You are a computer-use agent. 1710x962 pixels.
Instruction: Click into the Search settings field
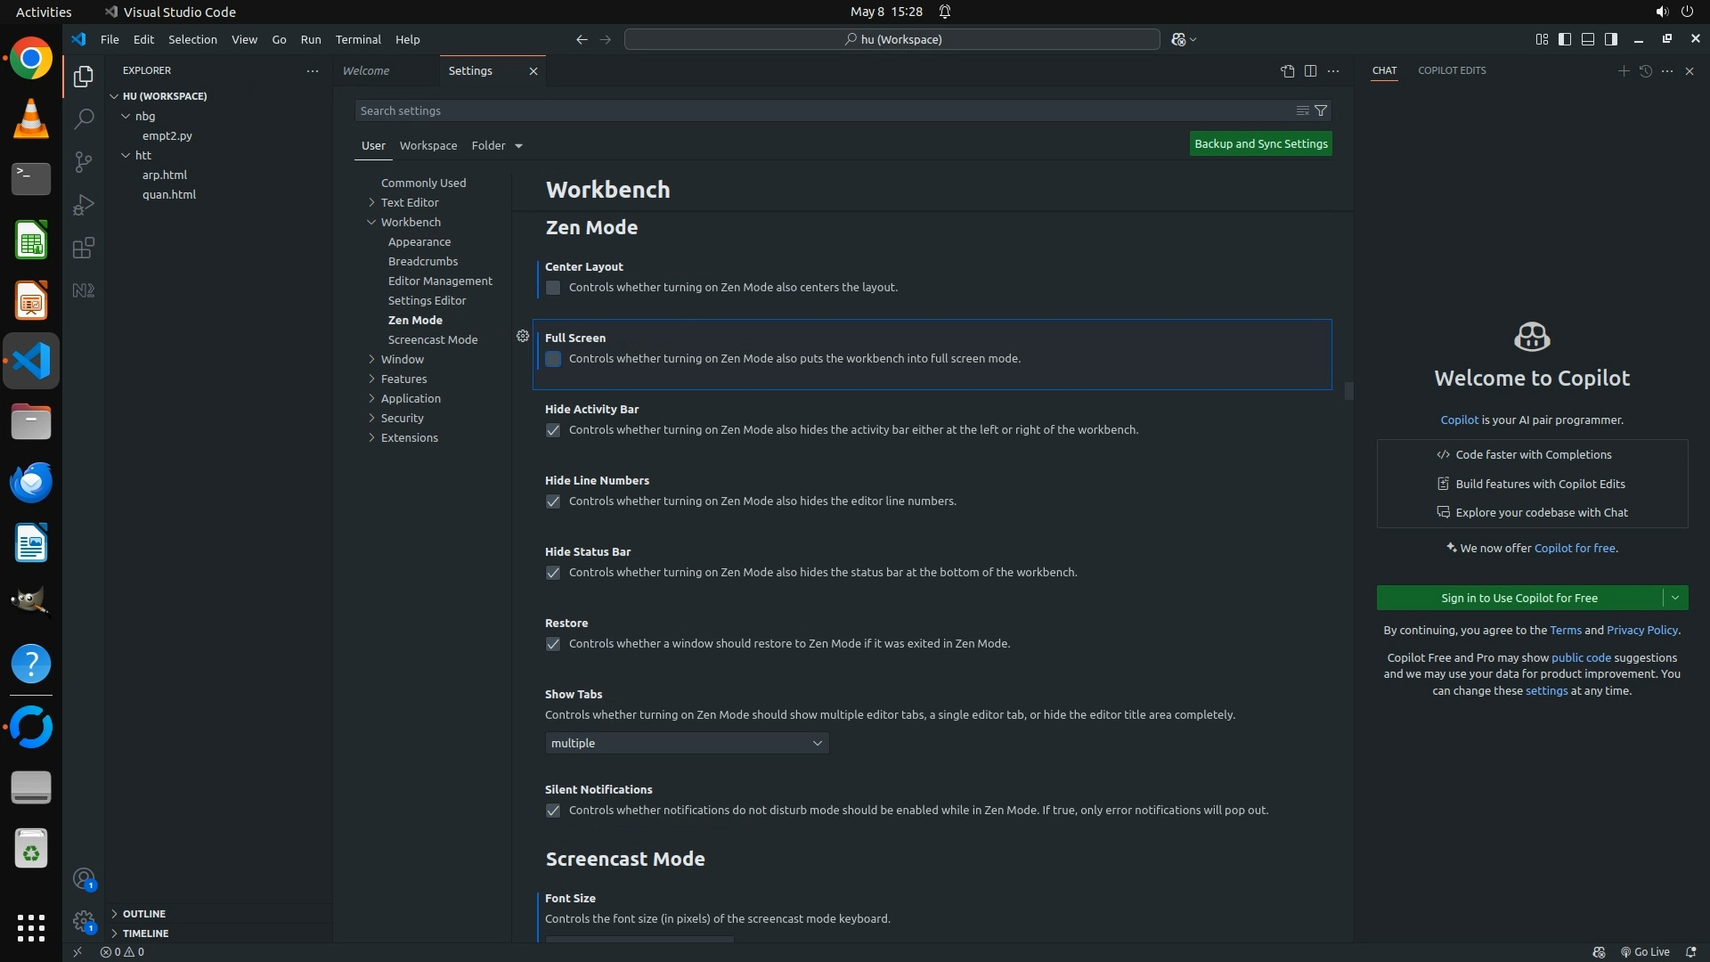[819, 110]
